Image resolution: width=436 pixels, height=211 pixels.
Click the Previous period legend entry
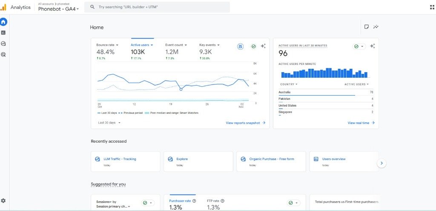click(x=130, y=113)
